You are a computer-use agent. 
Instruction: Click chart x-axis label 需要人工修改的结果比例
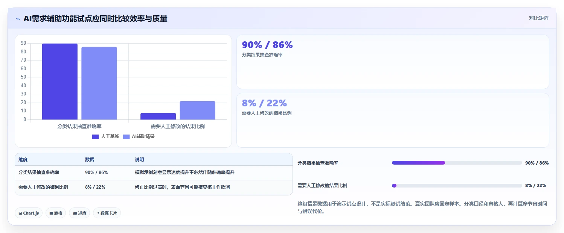[x=178, y=126]
